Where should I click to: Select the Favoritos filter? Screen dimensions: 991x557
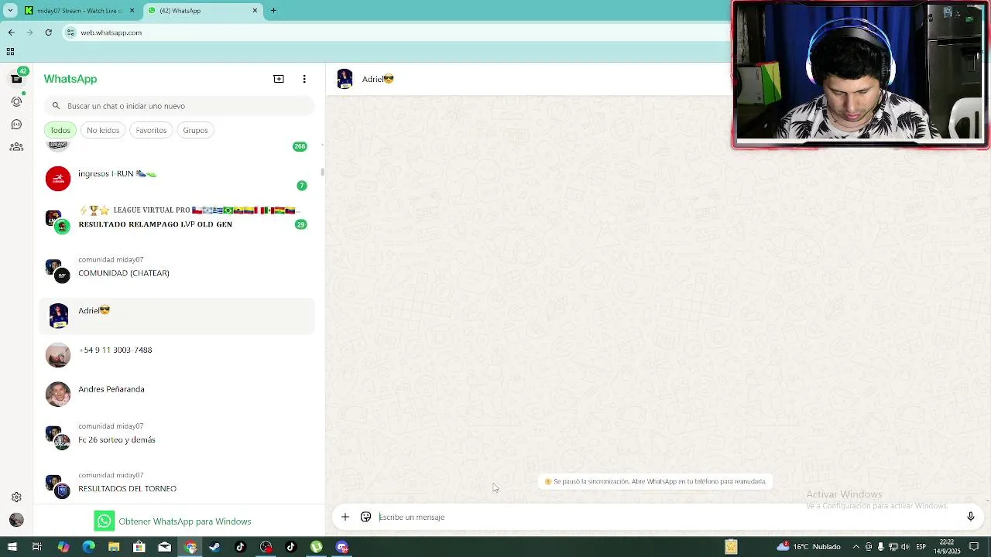pyautogui.click(x=151, y=130)
